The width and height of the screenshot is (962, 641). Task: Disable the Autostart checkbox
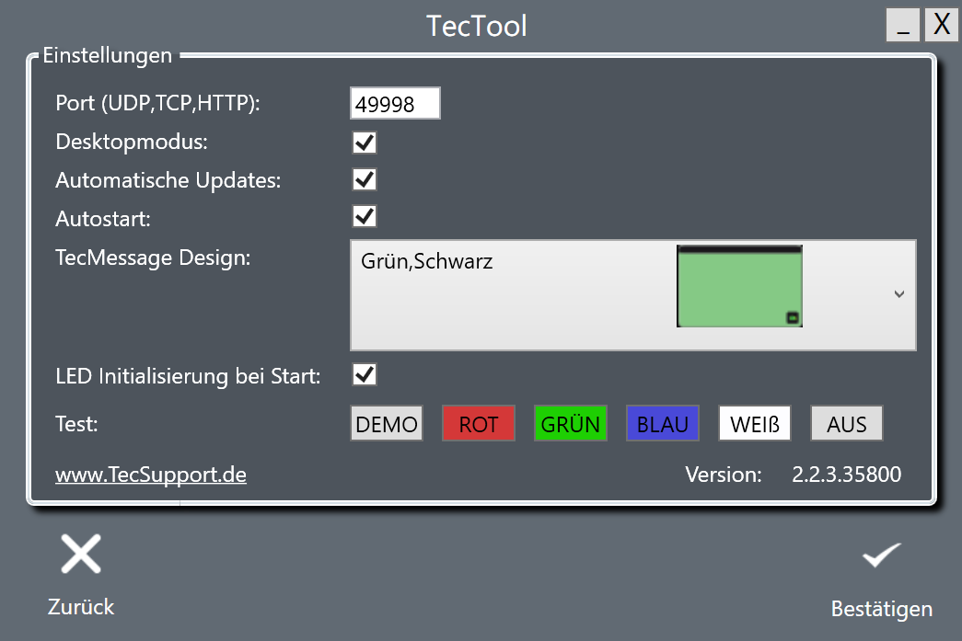[365, 216]
